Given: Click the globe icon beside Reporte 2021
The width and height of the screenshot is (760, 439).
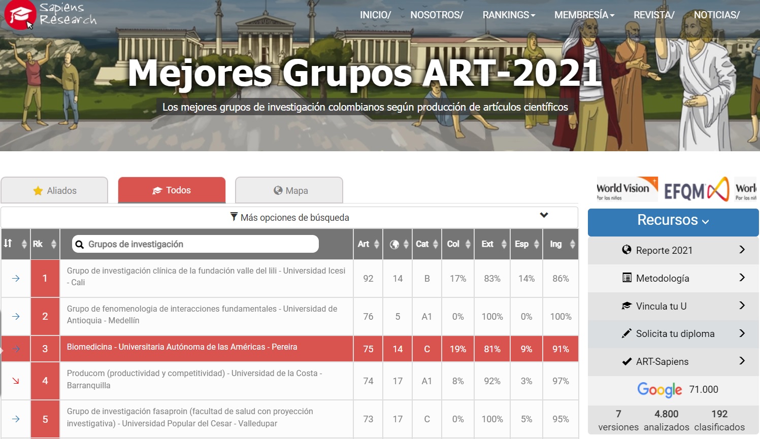Looking at the screenshot, I should 627,250.
